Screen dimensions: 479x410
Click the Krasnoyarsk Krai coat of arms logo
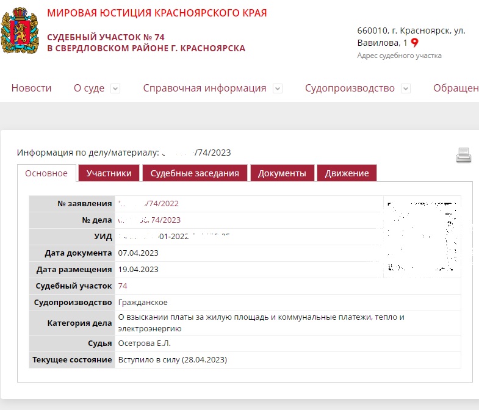(x=20, y=31)
